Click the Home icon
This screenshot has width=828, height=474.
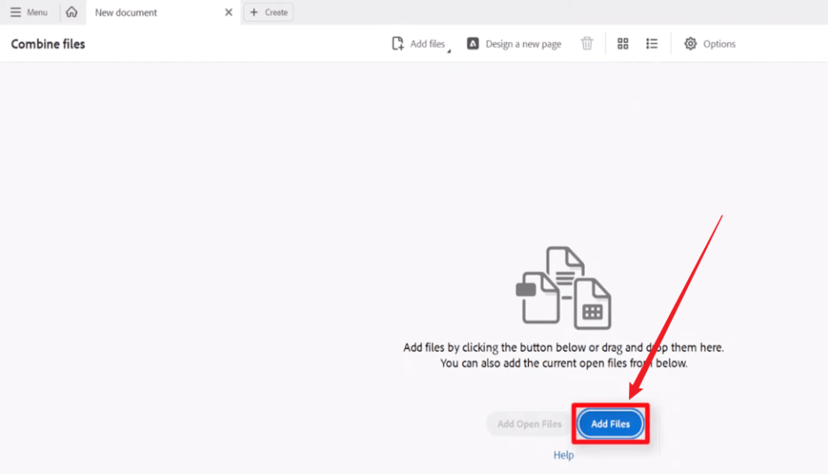click(71, 11)
